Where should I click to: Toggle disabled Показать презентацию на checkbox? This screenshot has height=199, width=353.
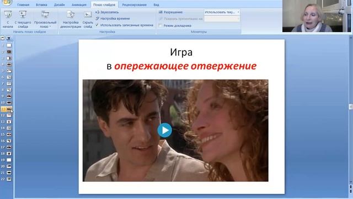pyautogui.click(x=161, y=19)
